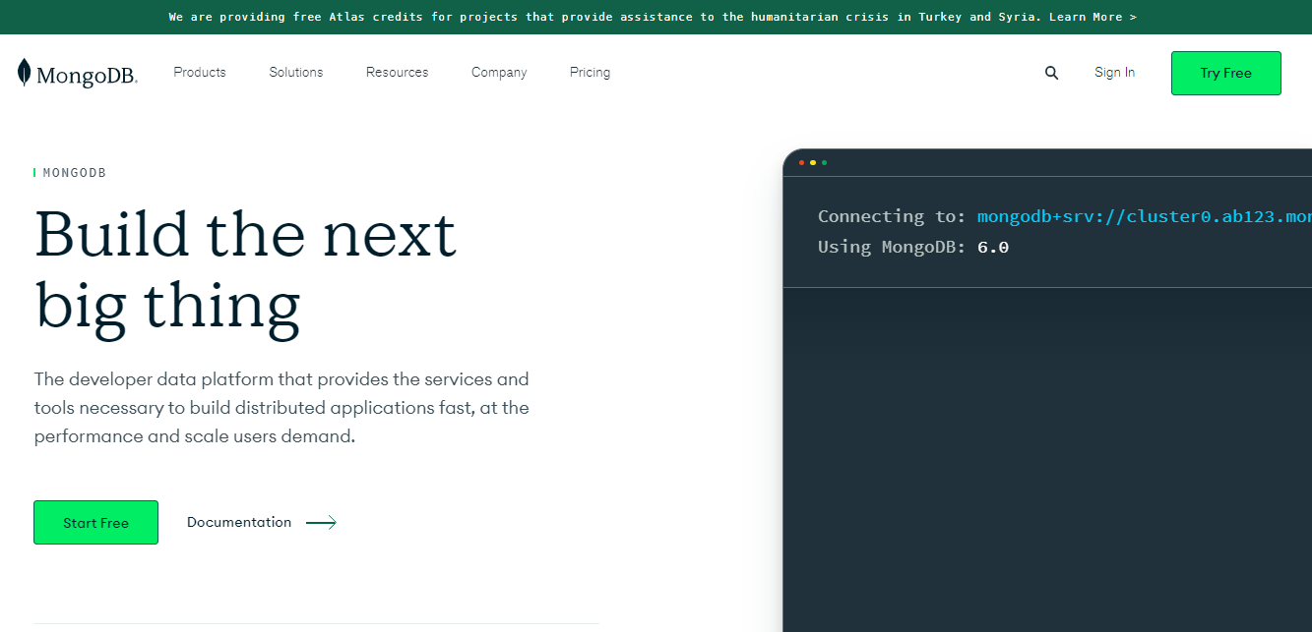Expand the Resources menu
The height and width of the screenshot is (632, 1312).
[397, 72]
